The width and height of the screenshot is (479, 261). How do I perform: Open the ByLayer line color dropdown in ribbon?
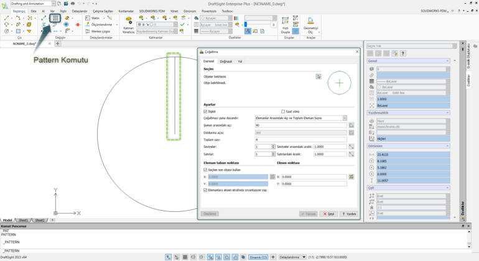pyautogui.click(x=216, y=18)
